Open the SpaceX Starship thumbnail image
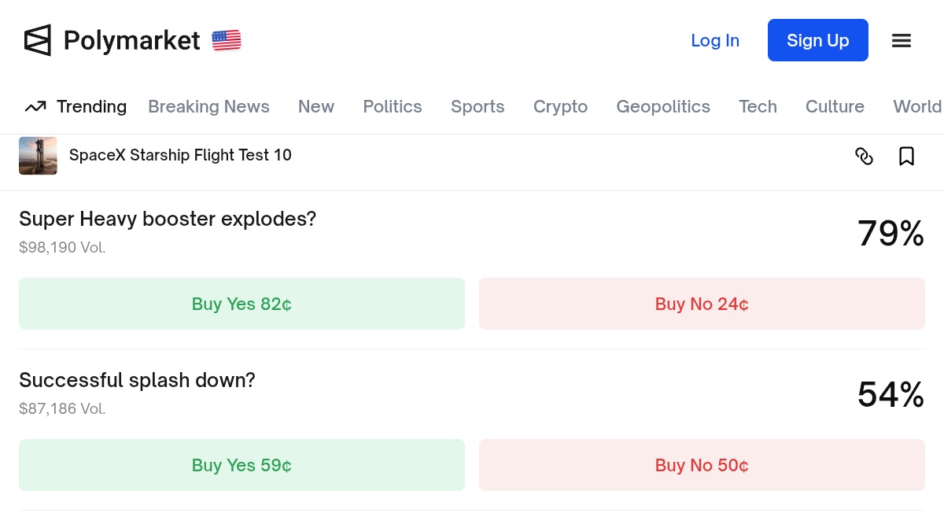The height and width of the screenshot is (524, 944). click(38, 156)
